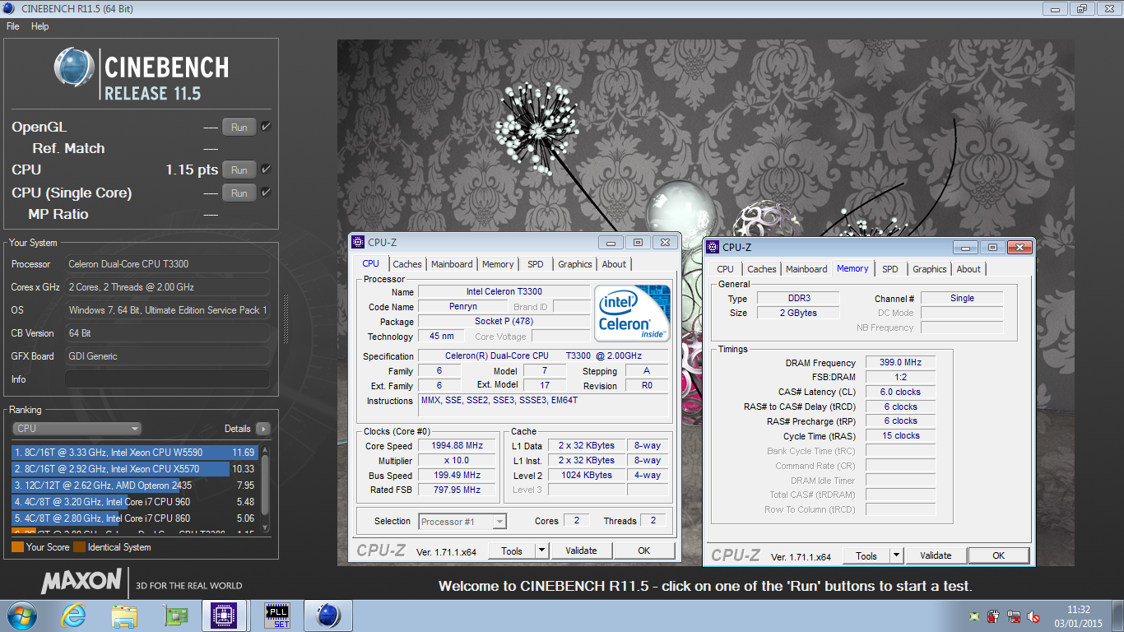Click the Your Score orange legend swatch

click(17, 546)
